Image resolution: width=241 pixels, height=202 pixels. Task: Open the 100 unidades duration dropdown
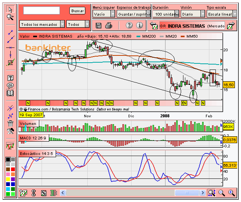click(x=166, y=14)
